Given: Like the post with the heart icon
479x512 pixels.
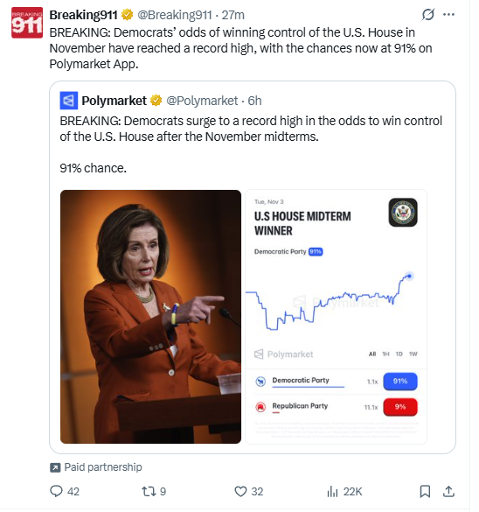Looking at the screenshot, I should [x=240, y=491].
